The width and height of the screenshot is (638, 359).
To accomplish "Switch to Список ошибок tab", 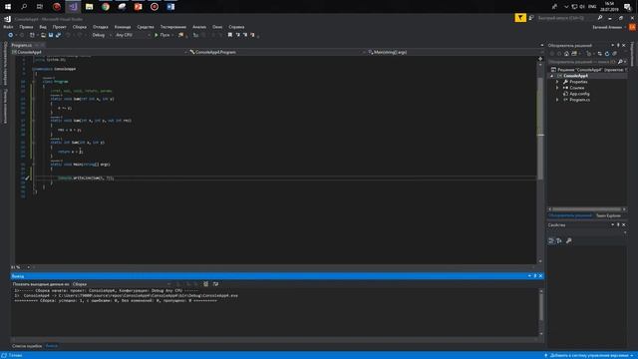I will [27, 346].
